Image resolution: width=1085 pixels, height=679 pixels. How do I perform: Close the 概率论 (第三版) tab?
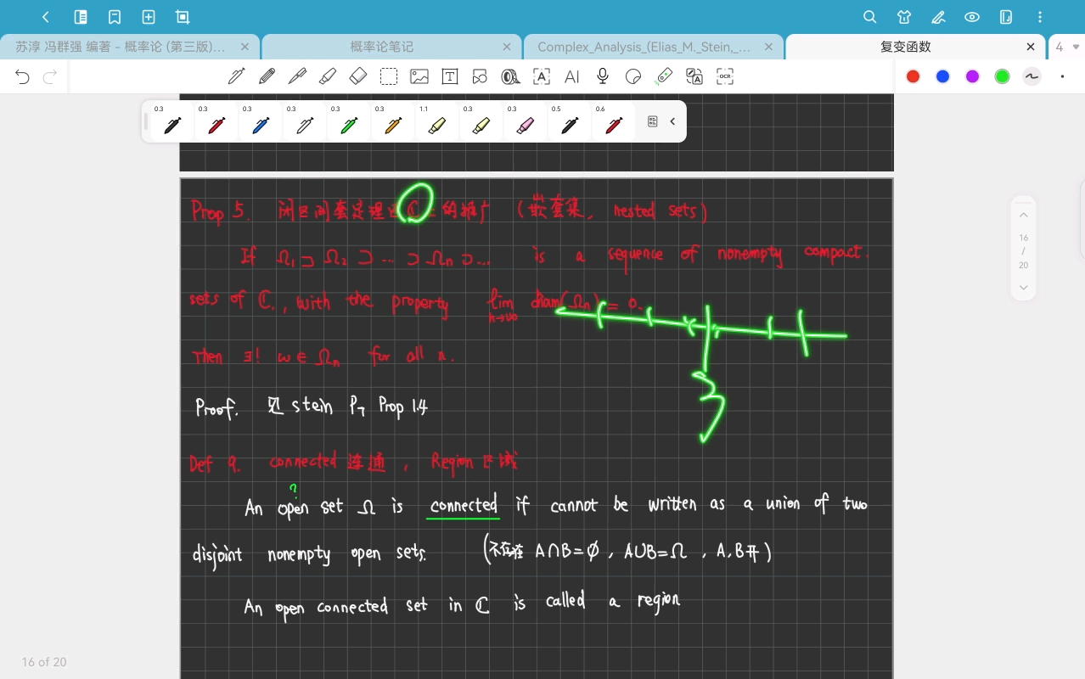click(245, 47)
